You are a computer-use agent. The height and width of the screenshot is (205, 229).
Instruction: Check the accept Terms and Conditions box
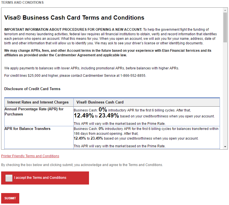pos(9,178)
